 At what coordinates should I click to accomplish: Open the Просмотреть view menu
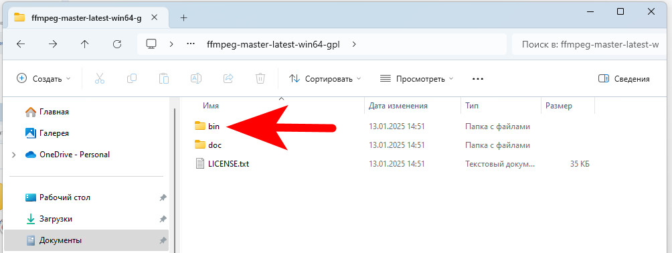pyautogui.click(x=416, y=79)
